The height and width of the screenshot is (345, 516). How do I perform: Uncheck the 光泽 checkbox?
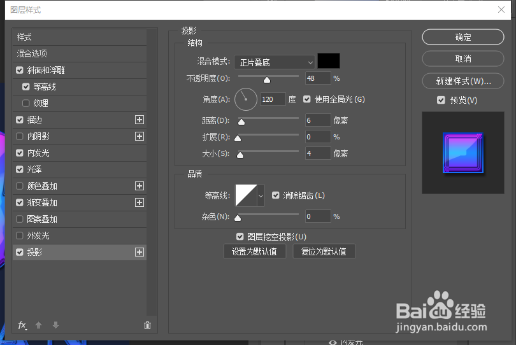point(20,169)
